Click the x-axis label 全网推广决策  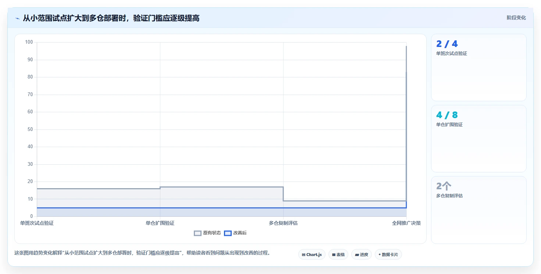pyautogui.click(x=406, y=223)
